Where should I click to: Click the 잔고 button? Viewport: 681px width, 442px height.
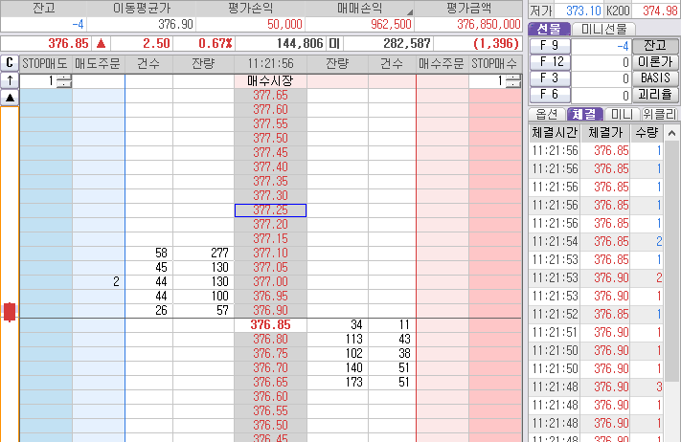pyautogui.click(x=655, y=46)
